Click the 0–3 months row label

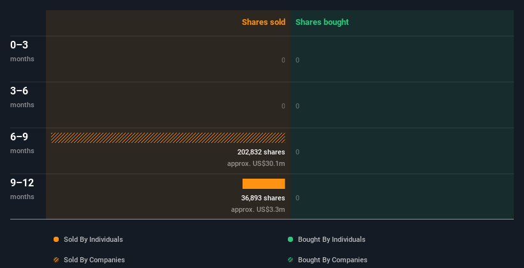[22, 51]
